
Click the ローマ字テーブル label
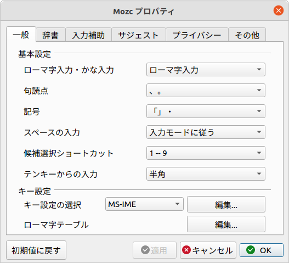point(56,225)
